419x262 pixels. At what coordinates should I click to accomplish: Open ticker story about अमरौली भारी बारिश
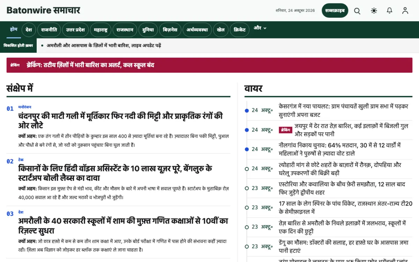pos(104,45)
